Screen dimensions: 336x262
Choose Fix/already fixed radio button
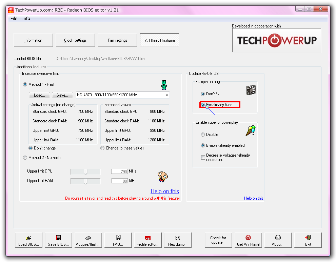coord(203,105)
